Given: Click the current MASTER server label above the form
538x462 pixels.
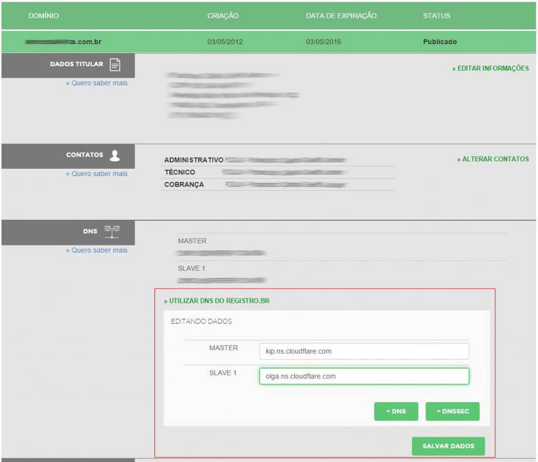Looking at the screenshot, I should coord(192,241).
